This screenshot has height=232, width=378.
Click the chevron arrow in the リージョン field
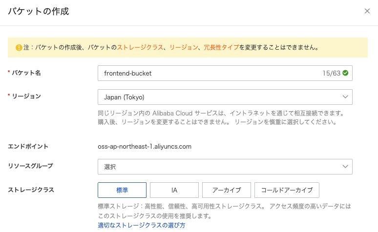(x=345, y=97)
